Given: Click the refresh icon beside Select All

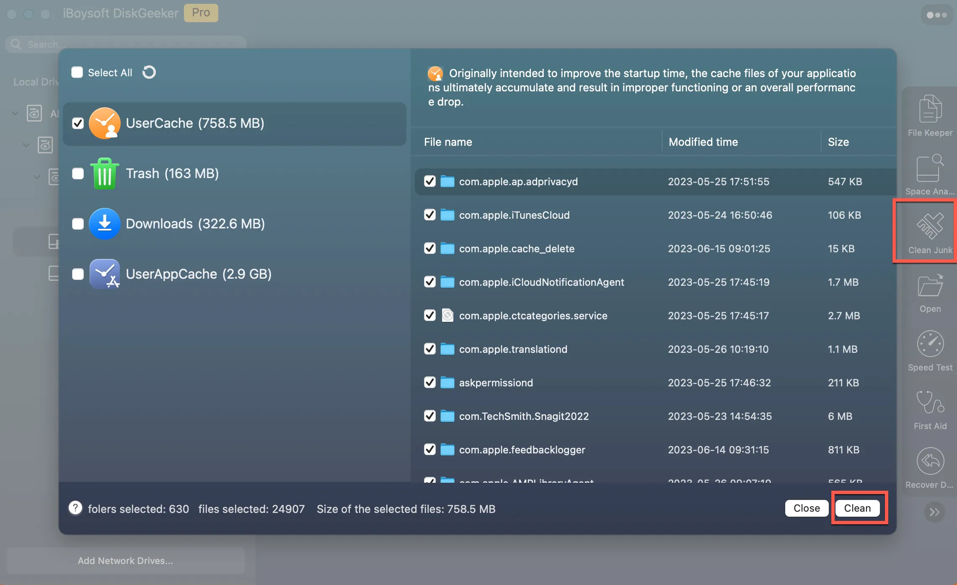Looking at the screenshot, I should (149, 72).
